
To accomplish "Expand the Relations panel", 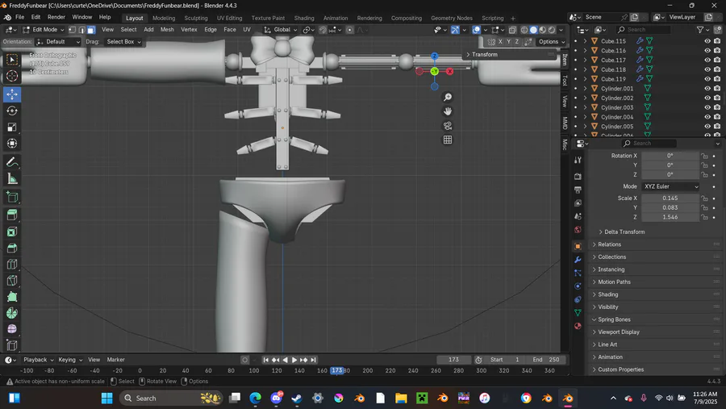I will 609,244.
